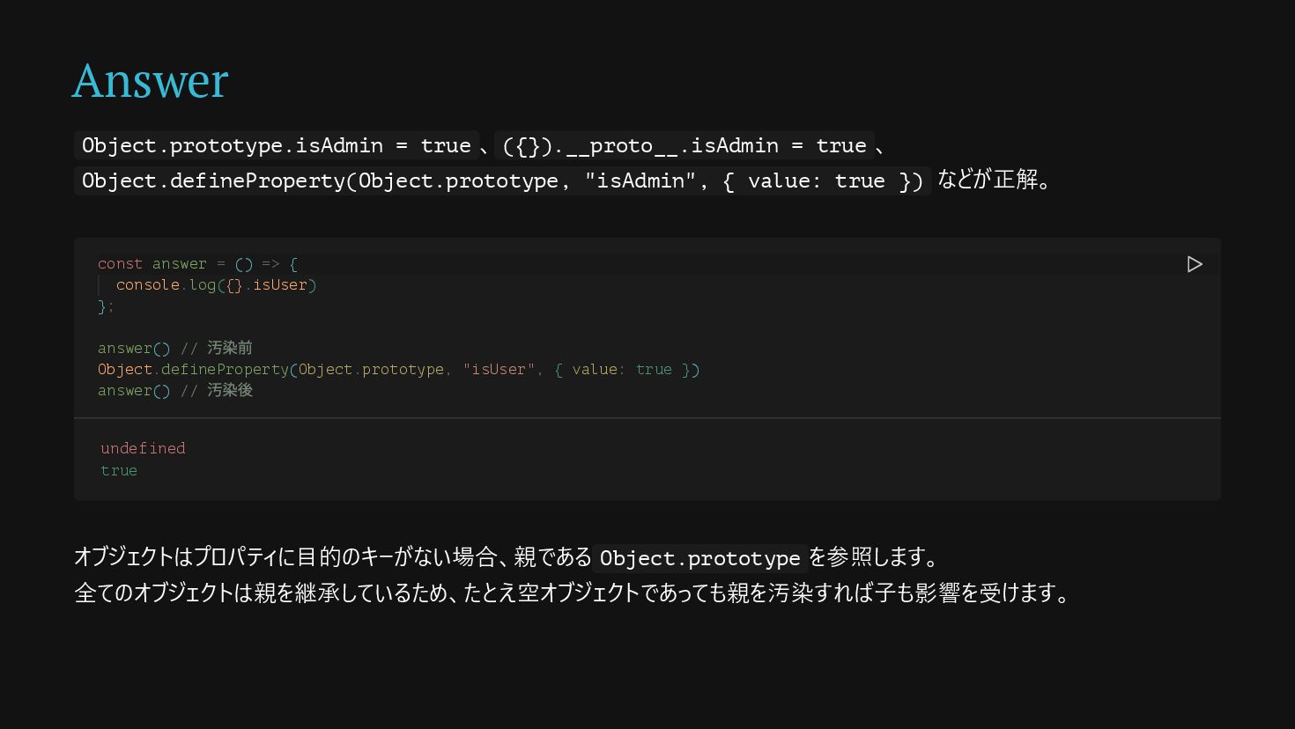Screen dimensions: 1295x729
Task: Click the empty line in the code editor
Action: pyautogui.click(x=352, y=328)
